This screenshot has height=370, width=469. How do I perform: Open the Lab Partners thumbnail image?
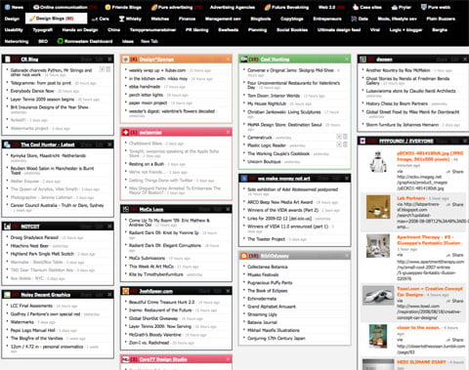click(378, 207)
